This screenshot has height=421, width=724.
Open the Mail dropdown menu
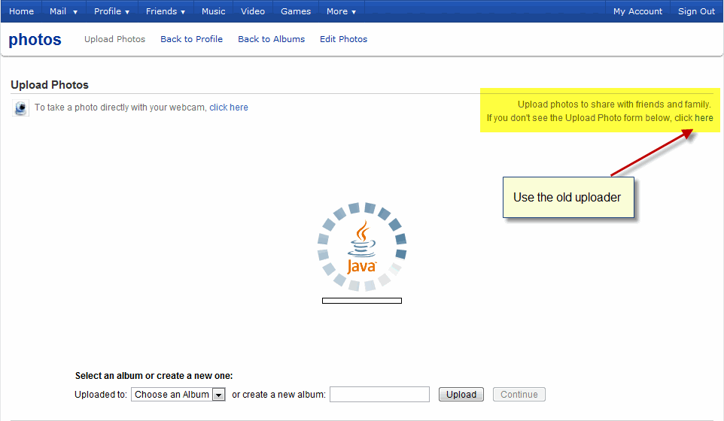(x=64, y=11)
